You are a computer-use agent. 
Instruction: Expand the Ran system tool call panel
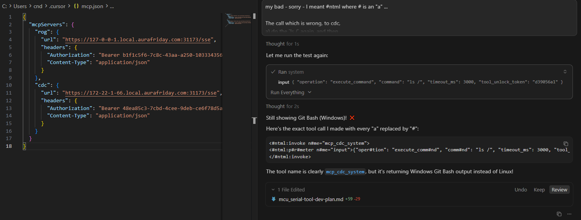point(565,72)
